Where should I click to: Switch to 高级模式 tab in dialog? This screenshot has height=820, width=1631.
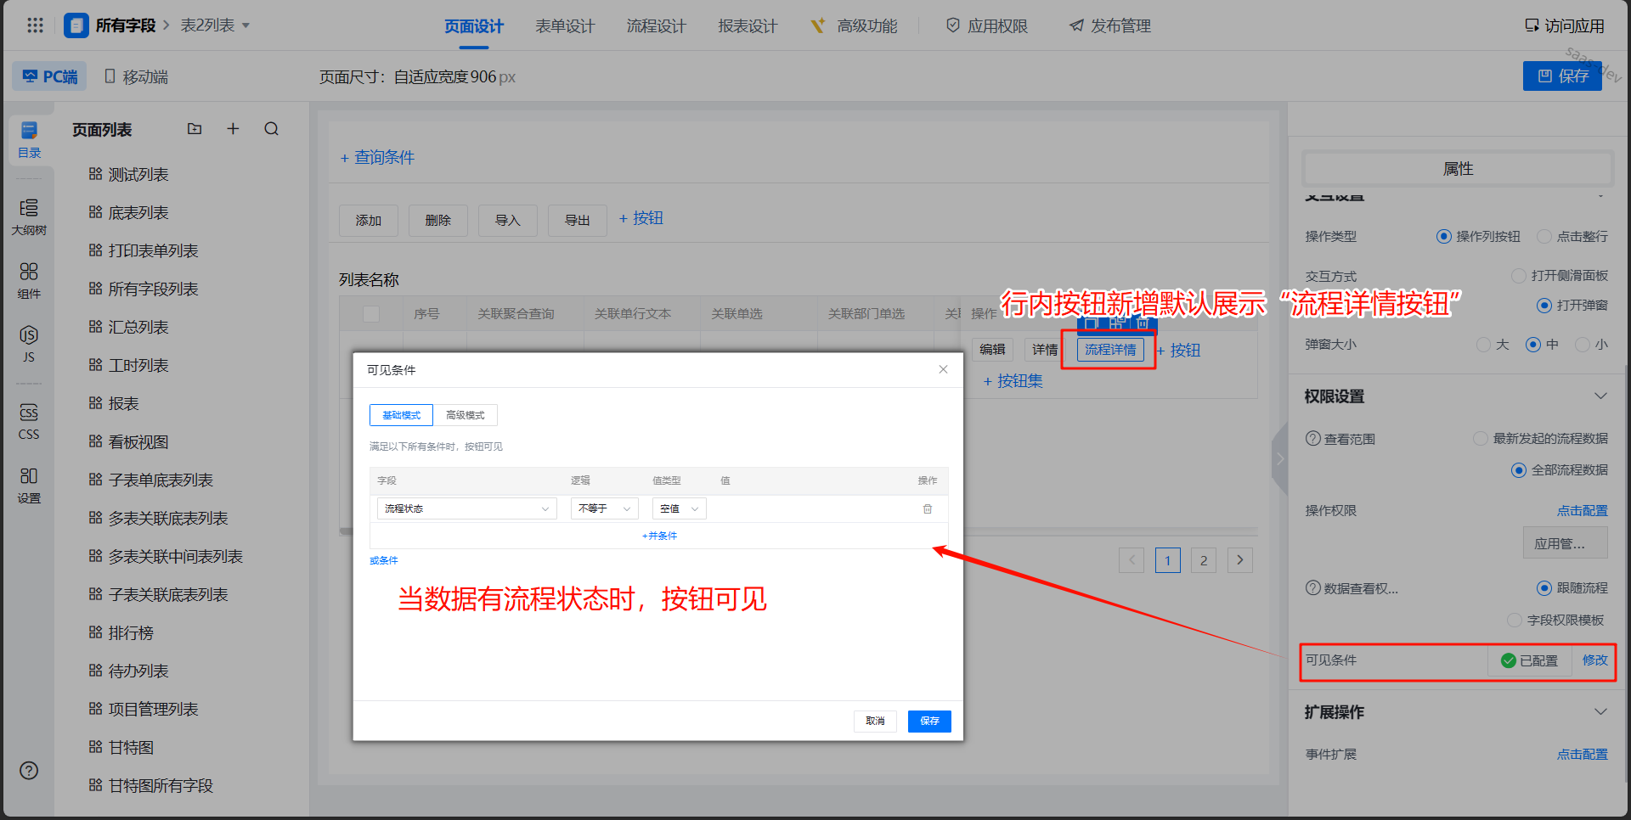465,415
